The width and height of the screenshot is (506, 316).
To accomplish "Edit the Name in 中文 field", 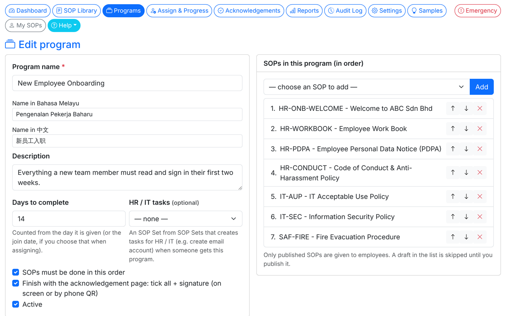I will (127, 141).
